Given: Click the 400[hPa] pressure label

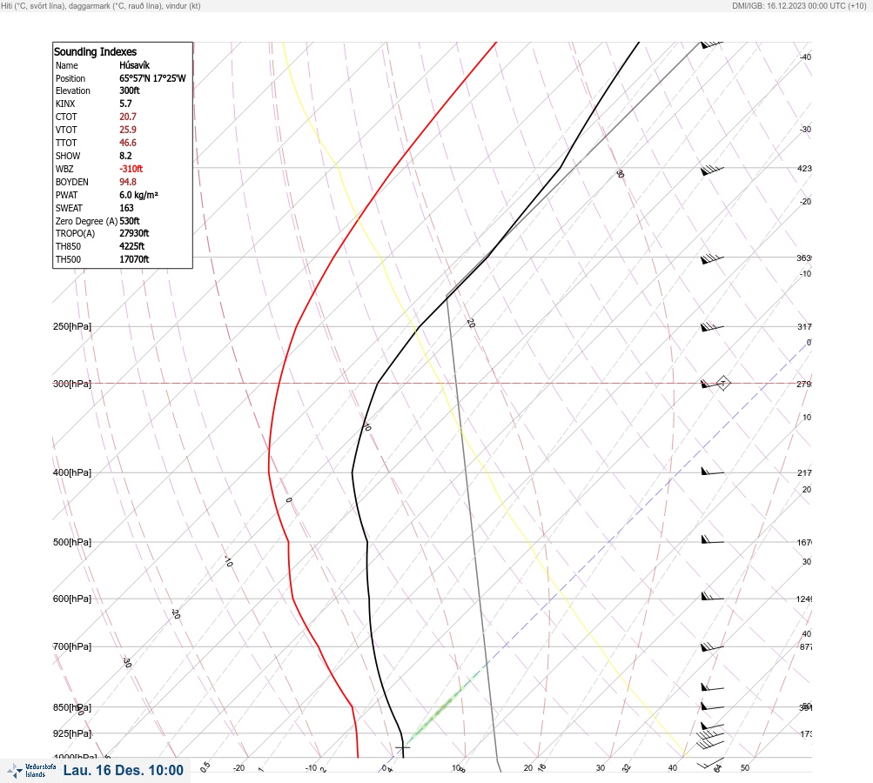Looking at the screenshot, I should 72,472.
